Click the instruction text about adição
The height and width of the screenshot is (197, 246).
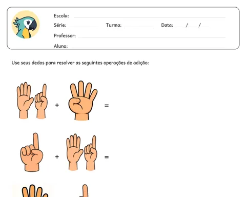click(x=80, y=63)
